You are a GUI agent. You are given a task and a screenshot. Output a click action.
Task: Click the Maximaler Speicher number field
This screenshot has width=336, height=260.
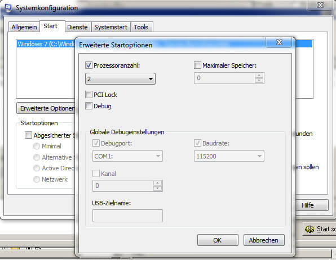(224, 78)
